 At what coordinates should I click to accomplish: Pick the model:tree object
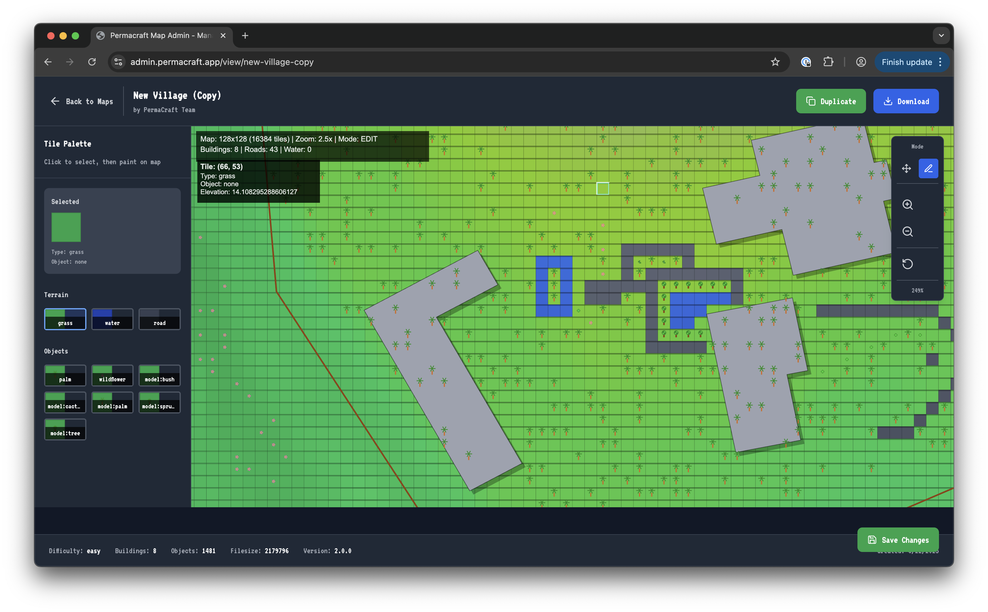65,429
